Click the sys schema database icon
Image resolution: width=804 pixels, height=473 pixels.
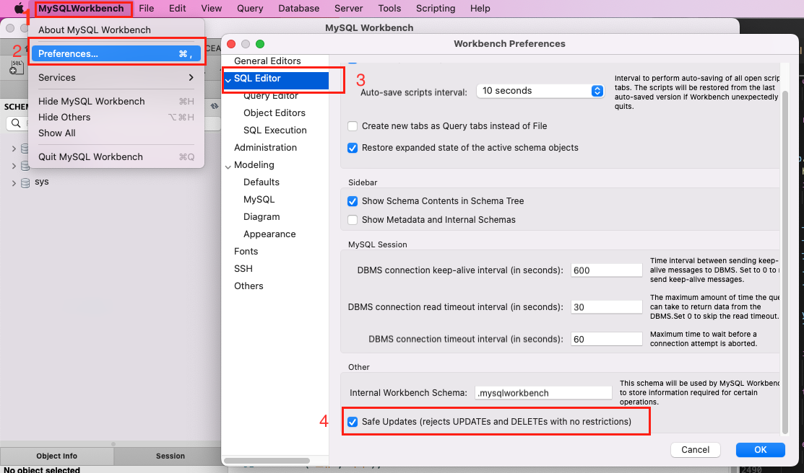pos(25,182)
